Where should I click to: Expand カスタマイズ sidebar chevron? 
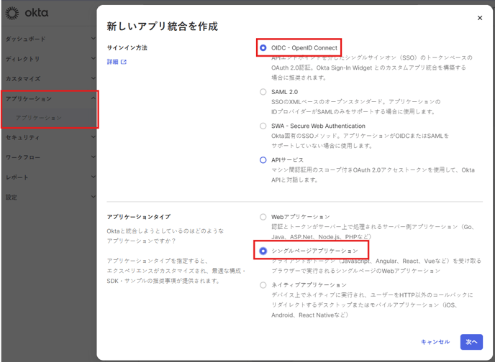tap(93, 78)
